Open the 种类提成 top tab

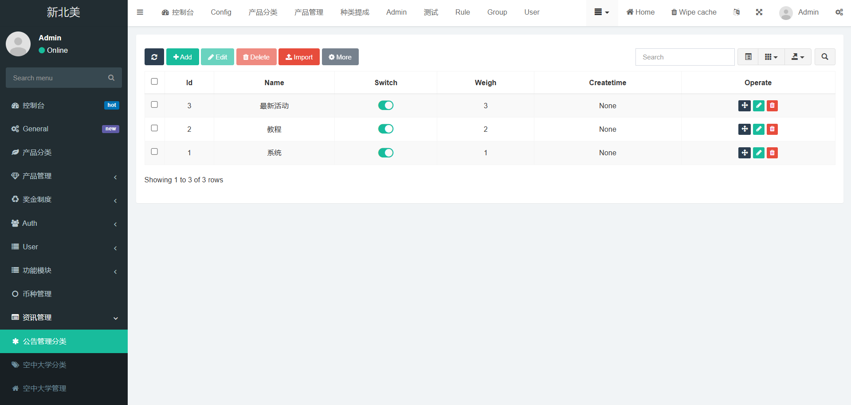coord(354,12)
